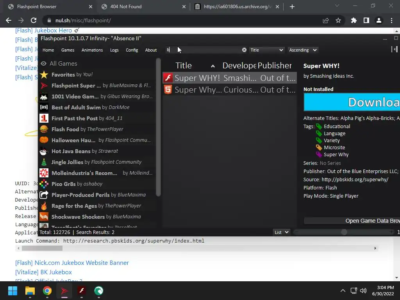Open Windows Start menu
The width and height of the screenshot is (400, 300).
point(12,291)
